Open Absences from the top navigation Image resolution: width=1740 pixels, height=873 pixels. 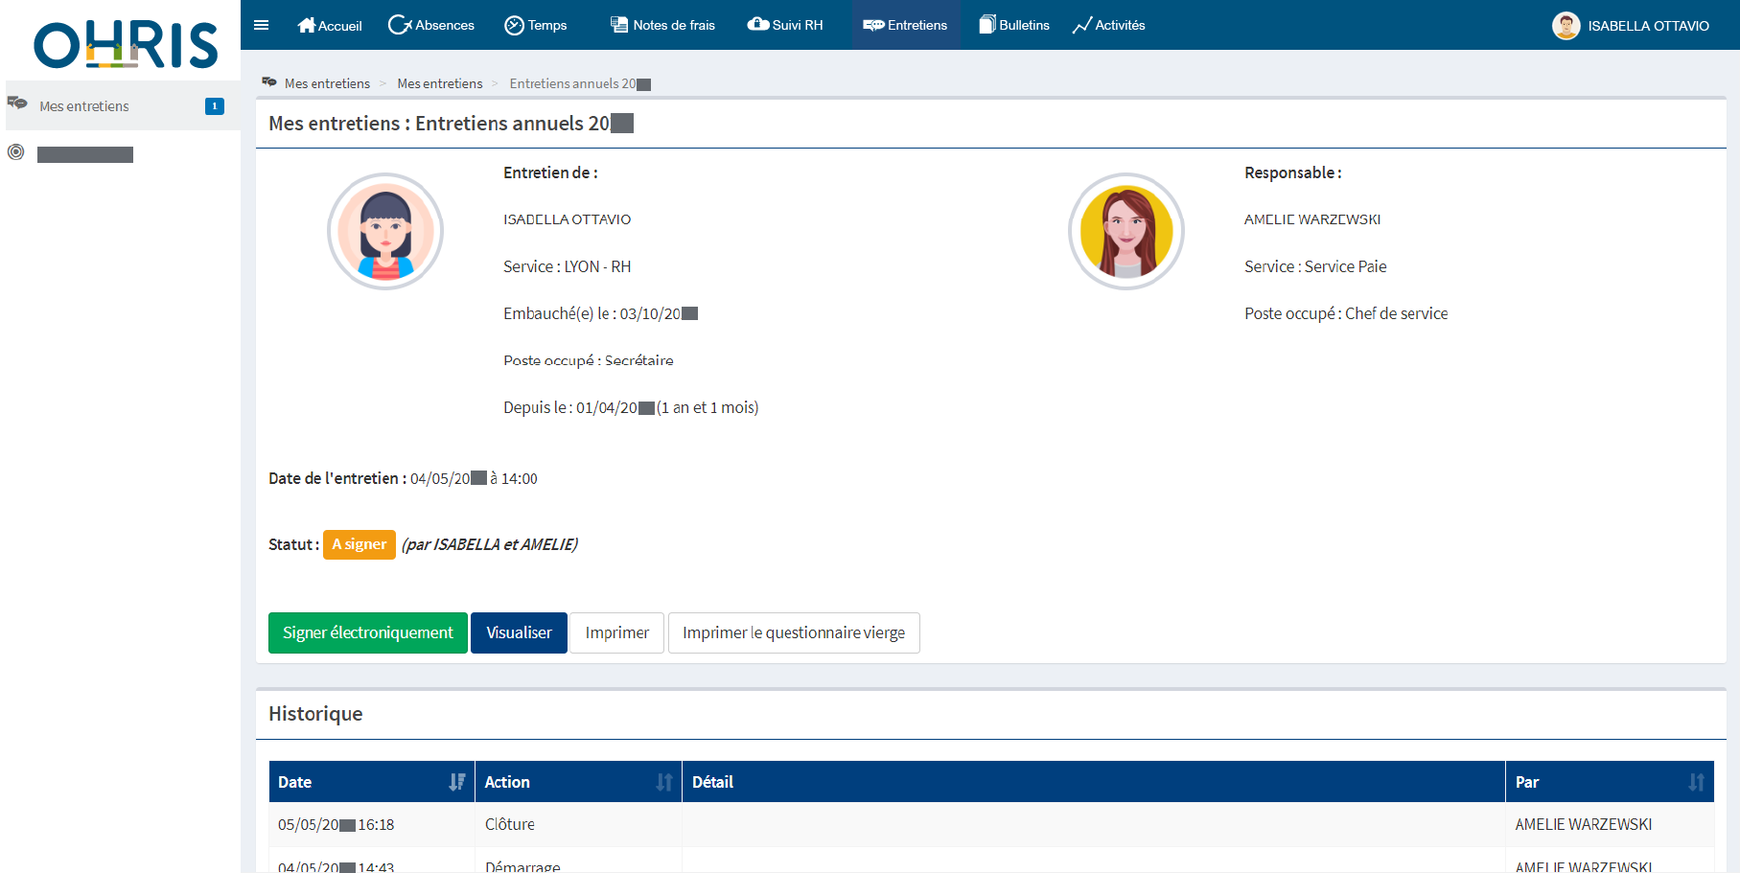tap(430, 25)
